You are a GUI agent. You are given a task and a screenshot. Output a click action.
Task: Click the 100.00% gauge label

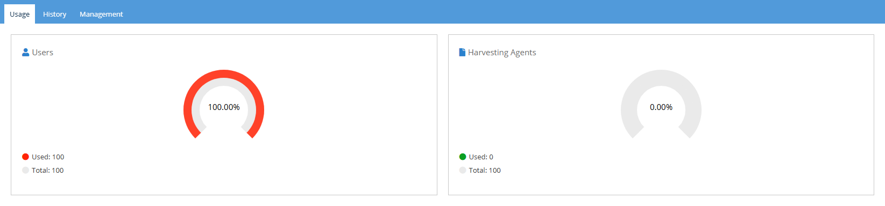pos(224,107)
